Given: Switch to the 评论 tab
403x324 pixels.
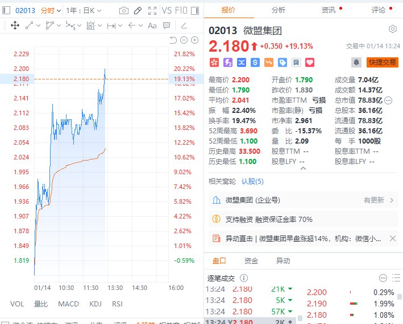Looking at the screenshot, I should 379,10.
